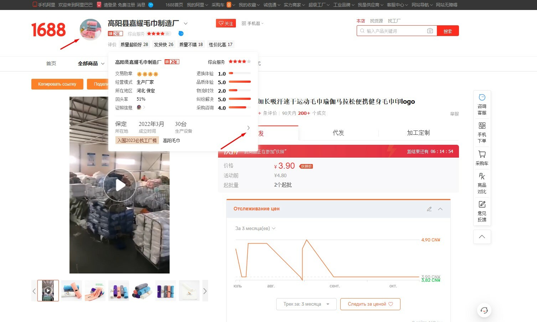The height and width of the screenshot is (322, 537).
Task: Collapse the Отслеживание цен panel
Action: [440, 209]
